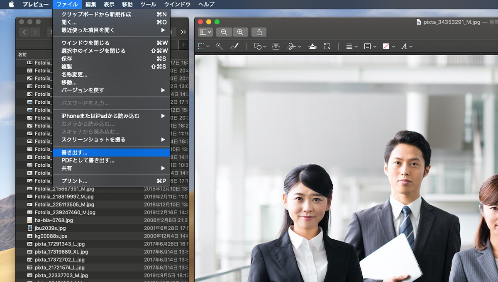Open the Adjust Color prism tool
The image size is (498, 282).
313,46
